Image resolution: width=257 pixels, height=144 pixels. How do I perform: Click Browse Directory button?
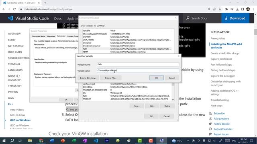[x=88, y=78]
